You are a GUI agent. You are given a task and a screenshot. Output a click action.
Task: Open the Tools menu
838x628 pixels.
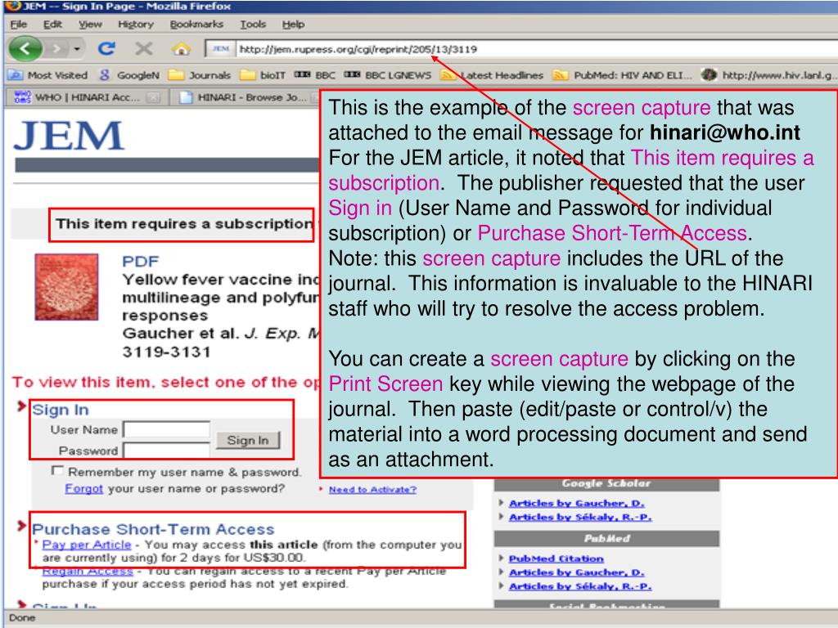(x=252, y=24)
